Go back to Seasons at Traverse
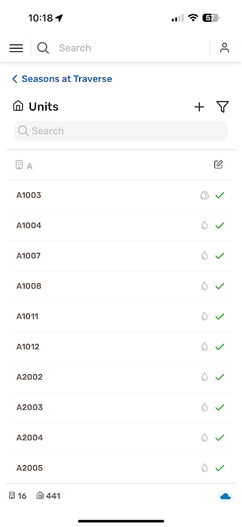Image resolution: width=242 pixels, height=527 pixels. click(62, 78)
